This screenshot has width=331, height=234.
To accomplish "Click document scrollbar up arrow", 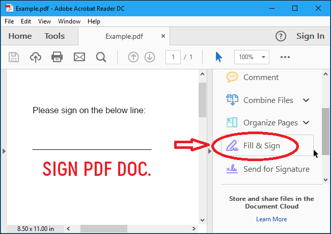I will (x=202, y=74).
